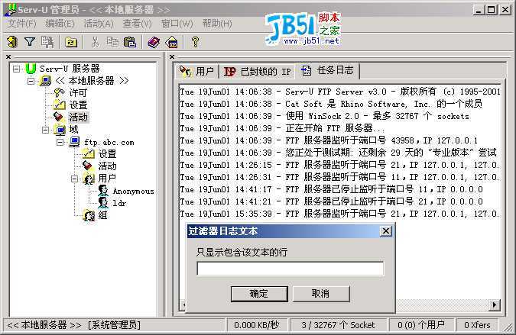Viewport: 516px width, 335px height.
Task: Select ldr user in the tree
Action: [x=119, y=203]
